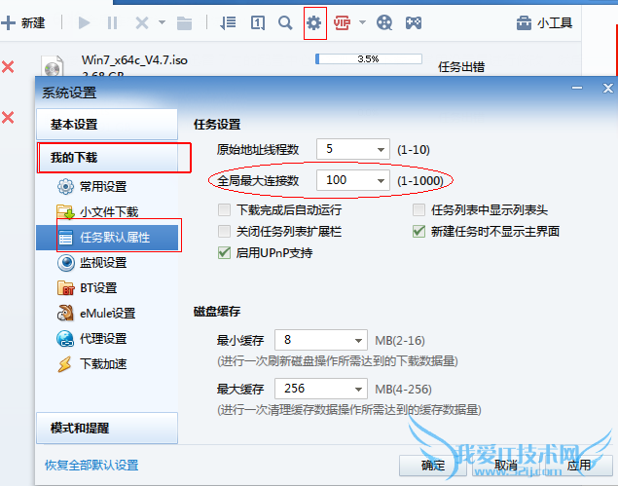Click the numbered page toolbar icon

point(257,22)
